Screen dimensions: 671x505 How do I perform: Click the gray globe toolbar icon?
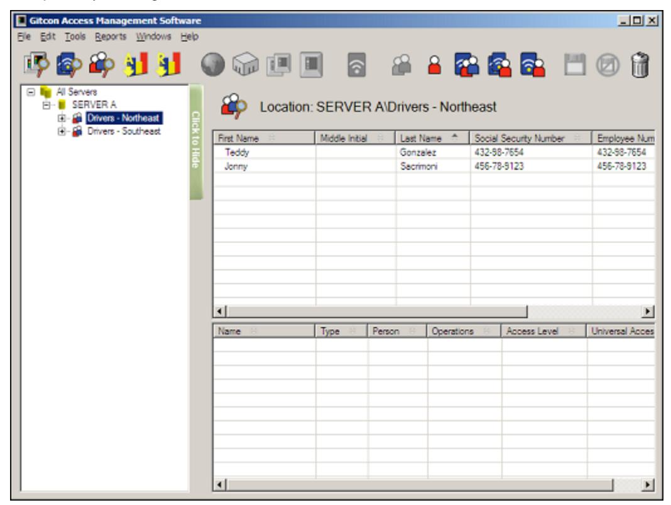(x=213, y=65)
